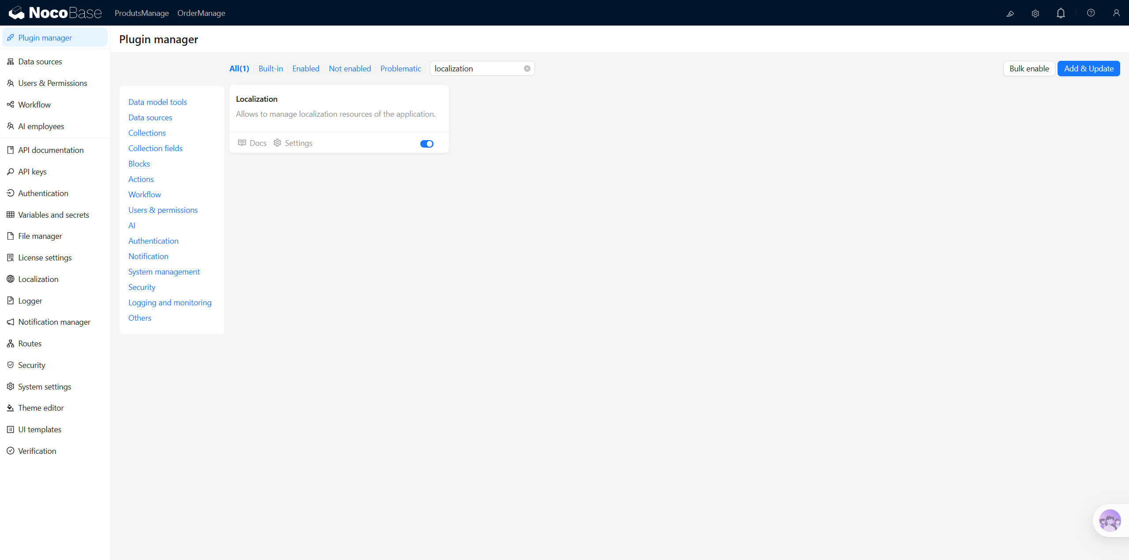Activate the UI editor pen icon
The width and height of the screenshot is (1129, 560).
(x=1010, y=13)
